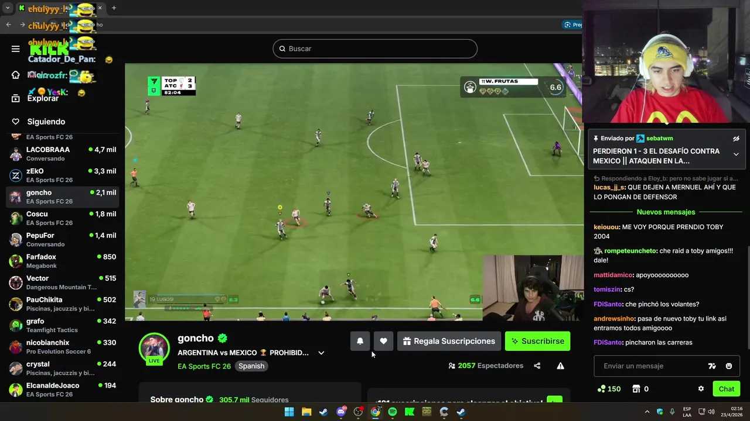Viewport: 750px width, 421px height.
Task: Click the EA Sports FC 26 category link
Action: [204, 366]
